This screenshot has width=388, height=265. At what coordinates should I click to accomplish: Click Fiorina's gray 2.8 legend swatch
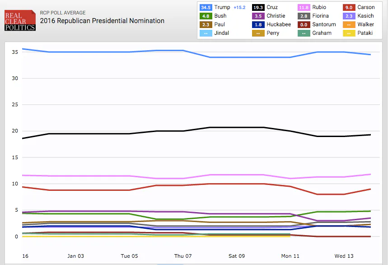pos(304,16)
